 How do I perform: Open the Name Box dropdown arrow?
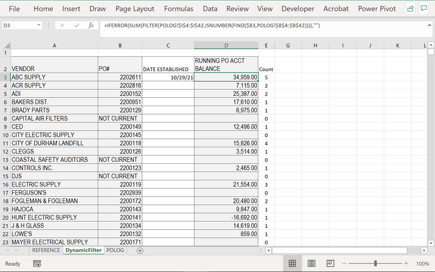point(39,25)
